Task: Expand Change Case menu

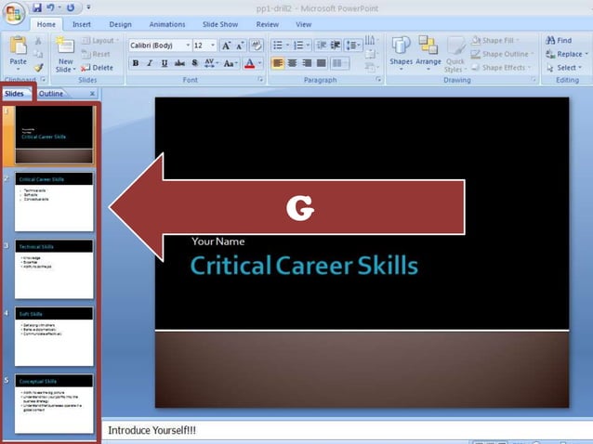Action: tap(231, 63)
